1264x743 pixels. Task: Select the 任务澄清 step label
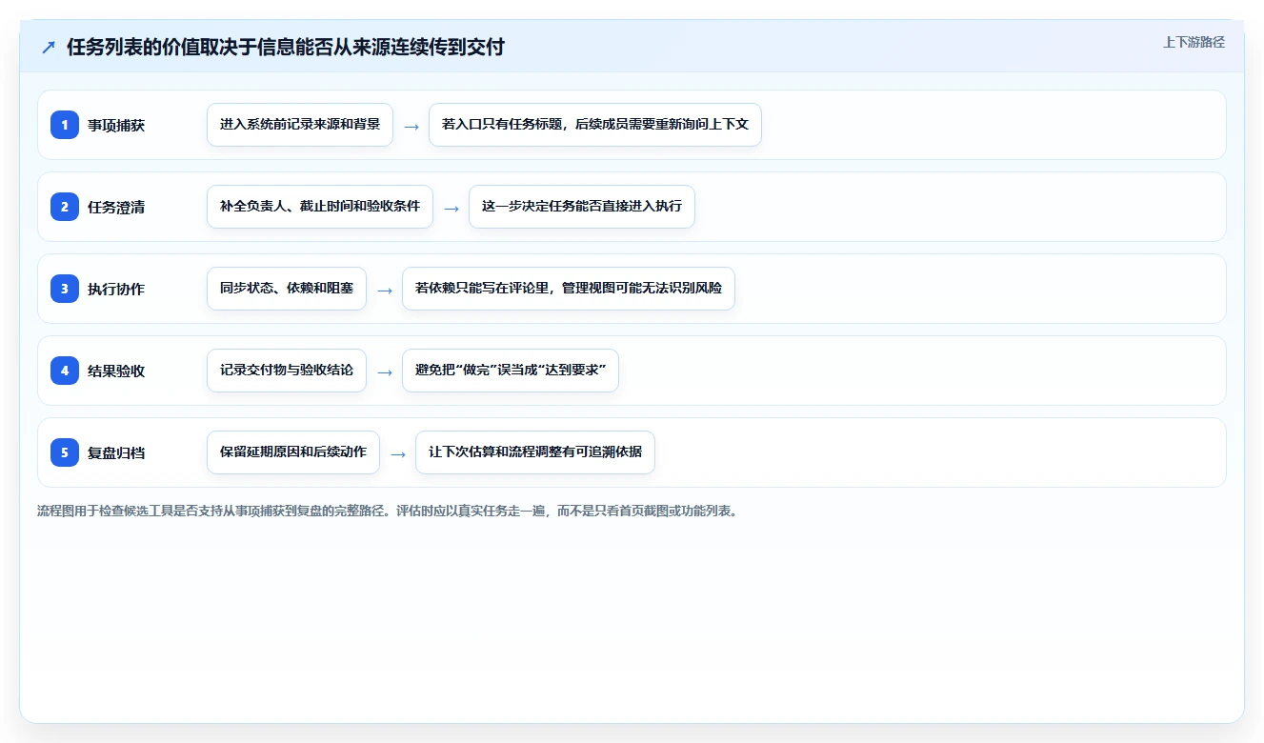pos(116,208)
